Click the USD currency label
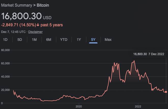This screenshot has width=168, height=109. click(47, 18)
